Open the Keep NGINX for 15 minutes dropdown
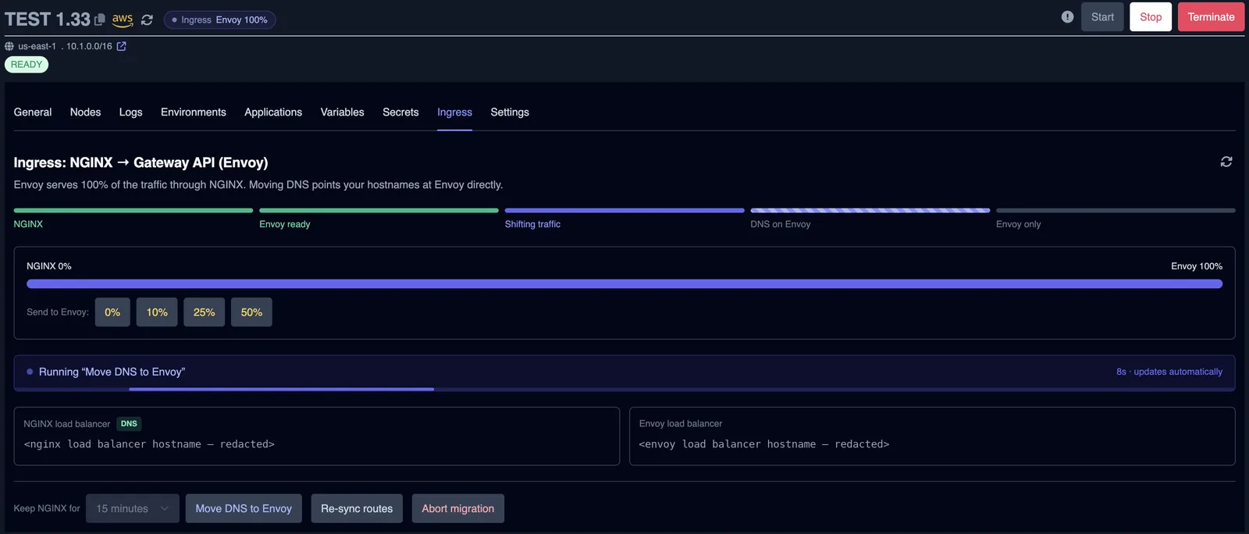Viewport: 1249px width, 534px height. [x=133, y=508]
